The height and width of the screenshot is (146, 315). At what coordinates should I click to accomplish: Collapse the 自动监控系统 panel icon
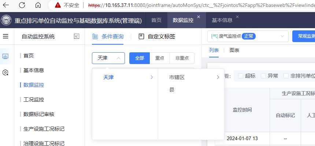[77, 36]
